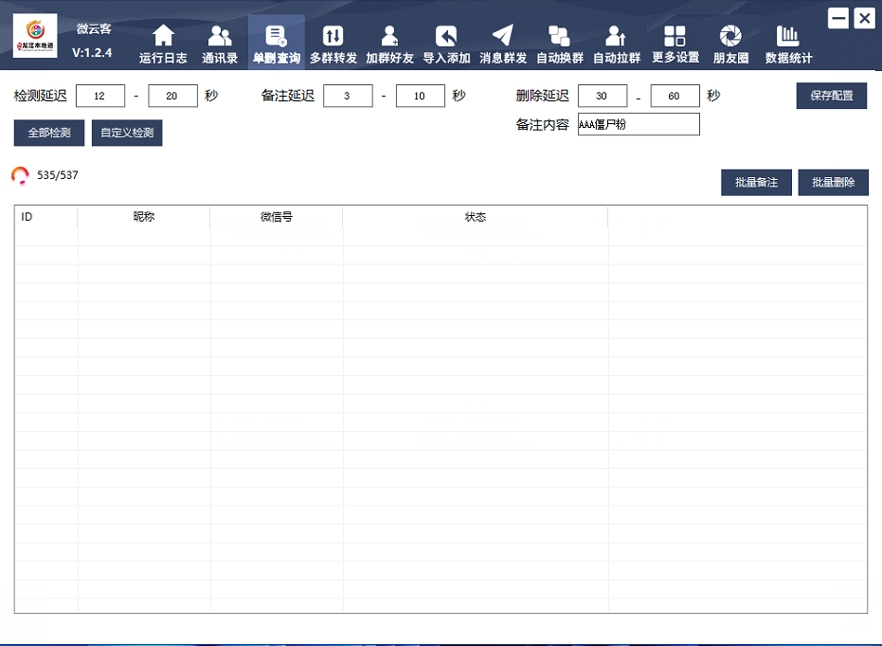Open the 加群好友 add friend icon

click(x=389, y=36)
